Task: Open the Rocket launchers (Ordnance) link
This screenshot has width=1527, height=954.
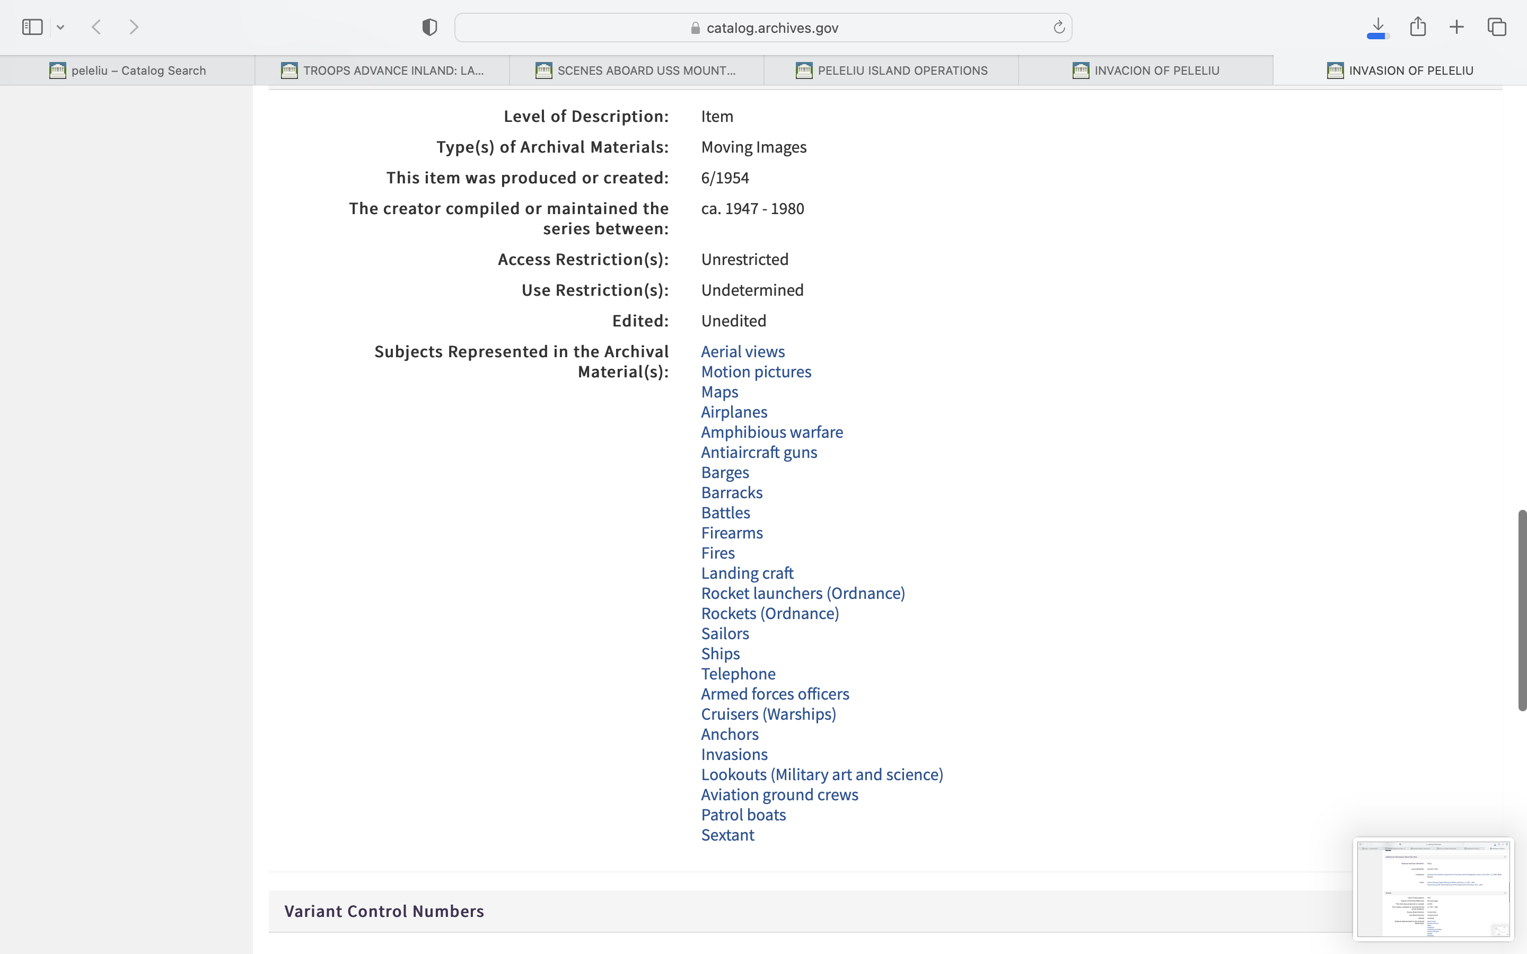Action: [x=803, y=593]
